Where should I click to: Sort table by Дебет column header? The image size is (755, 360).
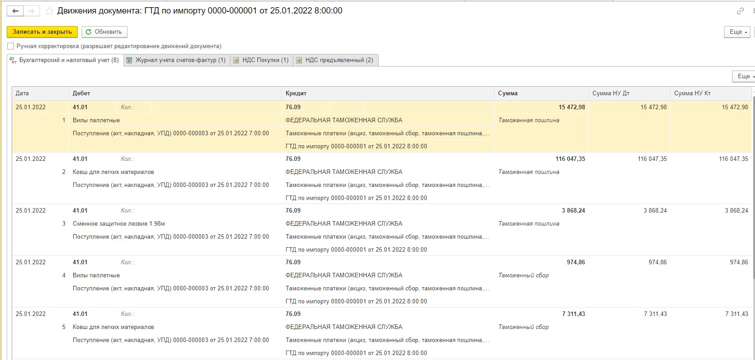pyautogui.click(x=175, y=93)
